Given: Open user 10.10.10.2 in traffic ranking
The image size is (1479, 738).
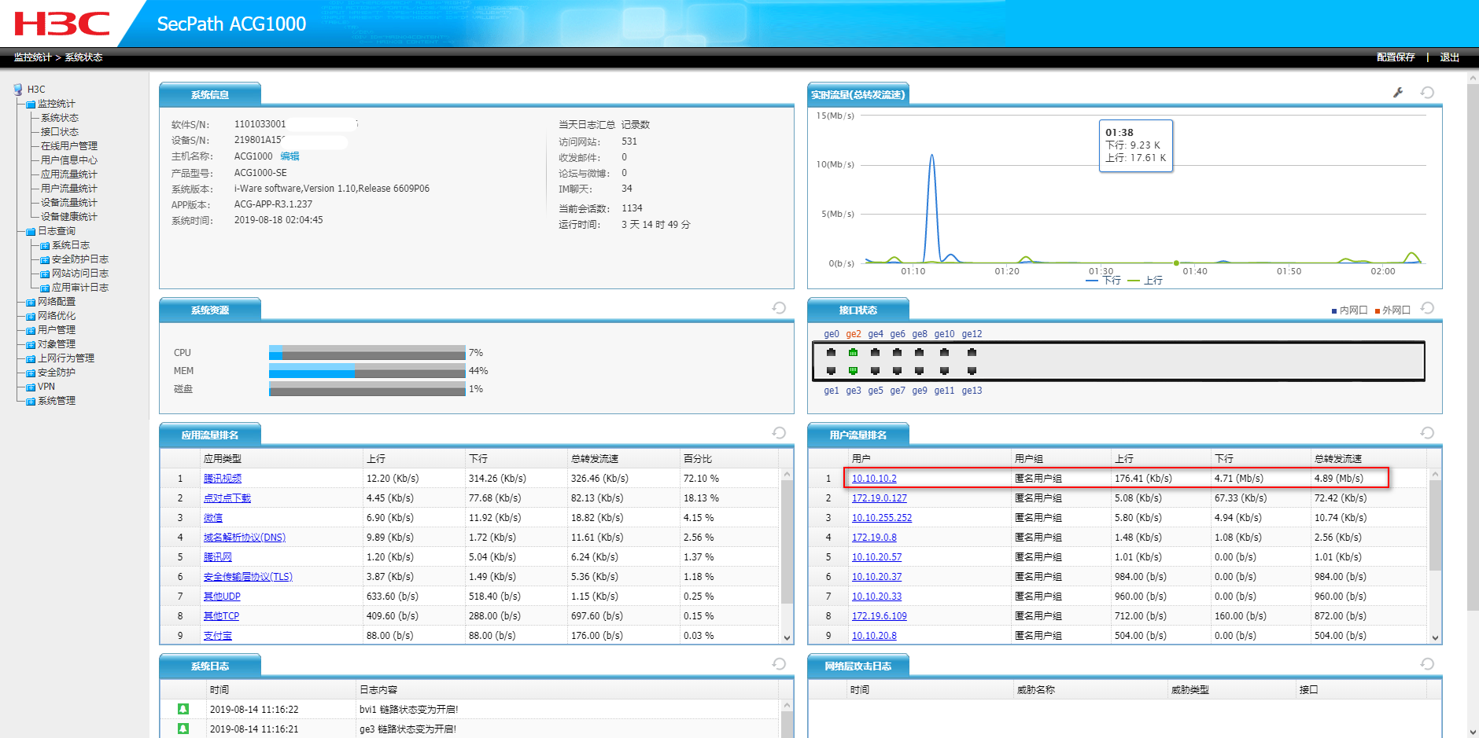Looking at the screenshot, I should coord(874,479).
